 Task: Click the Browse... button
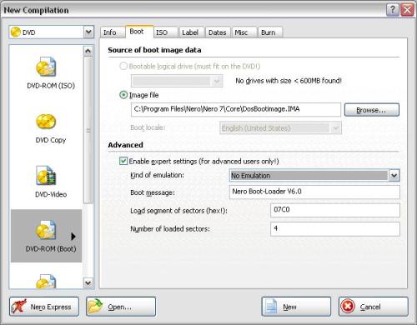click(372, 110)
